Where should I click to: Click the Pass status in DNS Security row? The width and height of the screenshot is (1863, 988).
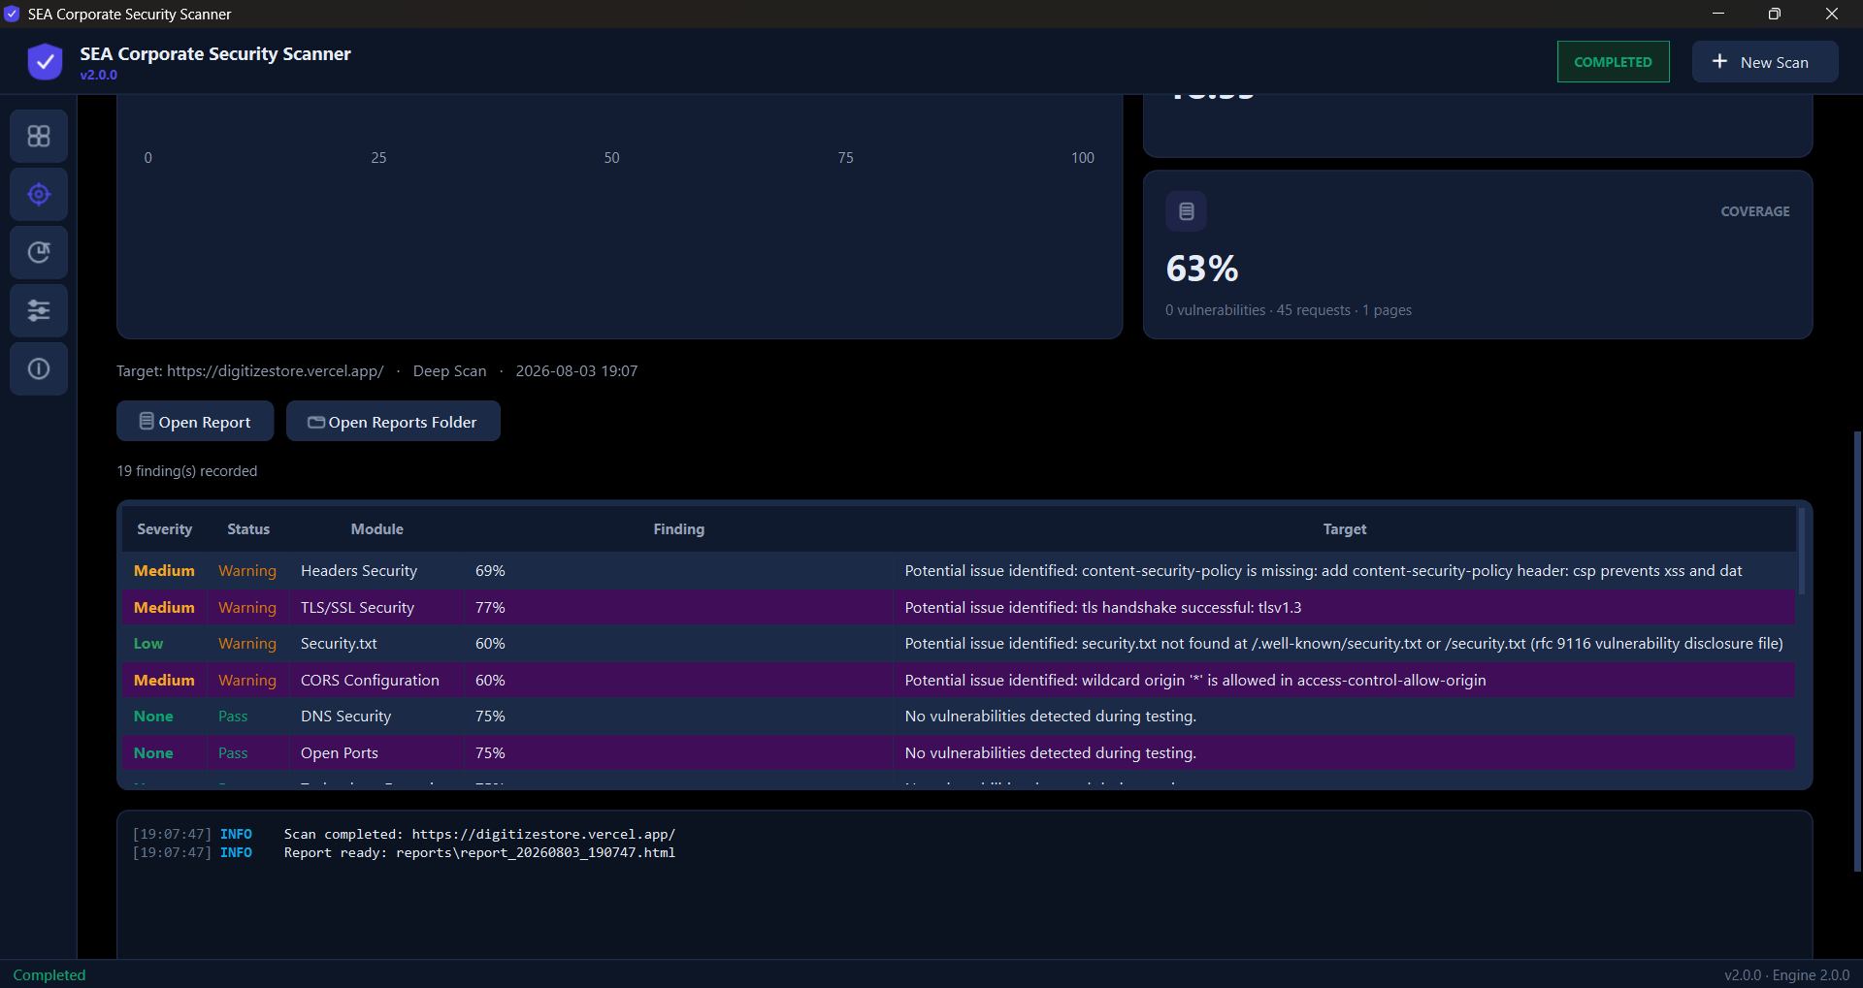coord(233,717)
